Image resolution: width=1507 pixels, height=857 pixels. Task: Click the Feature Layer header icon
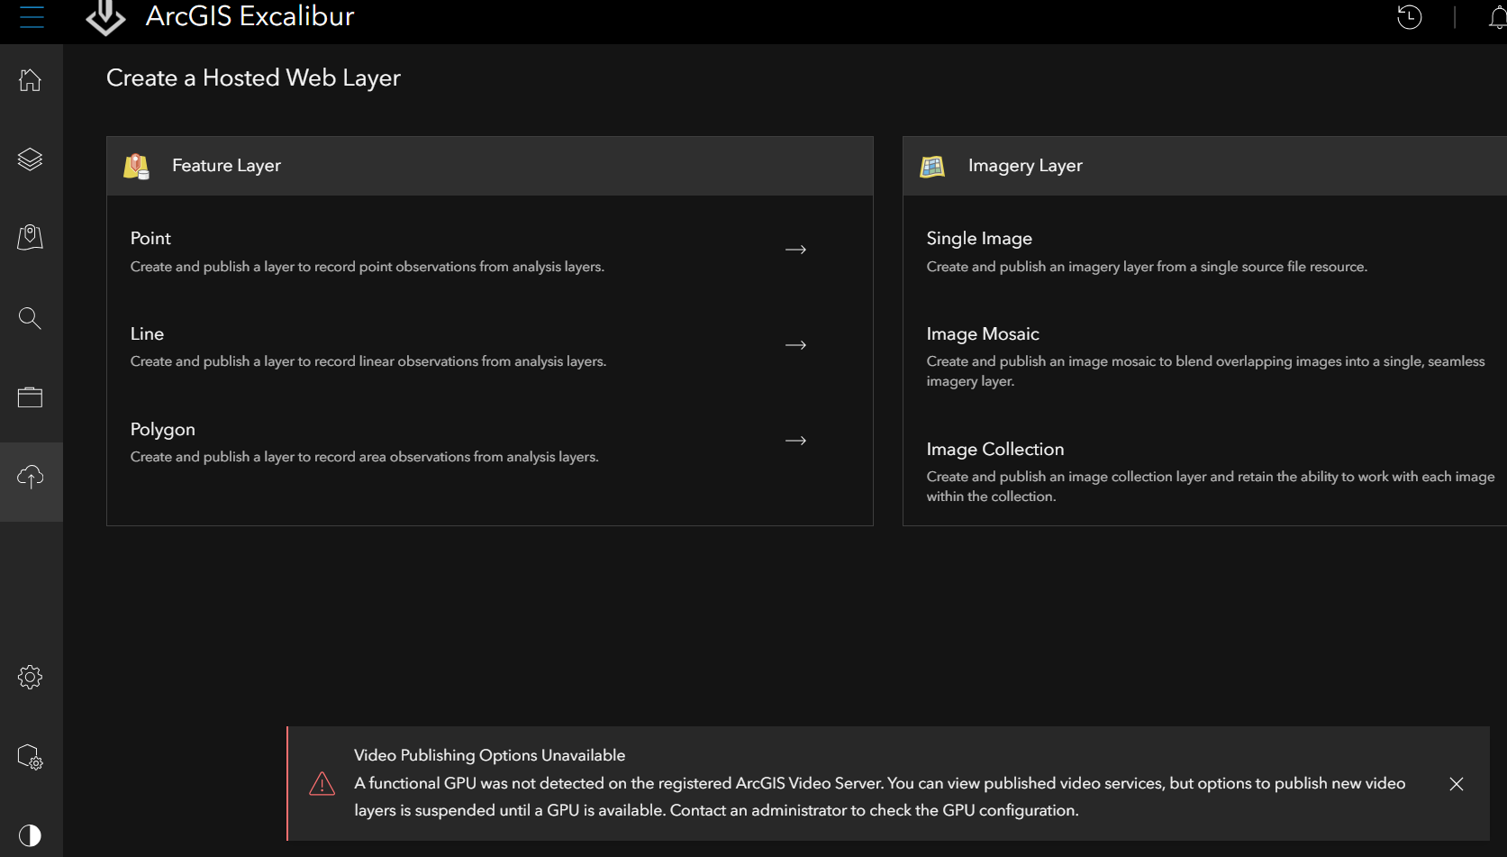[136, 166]
